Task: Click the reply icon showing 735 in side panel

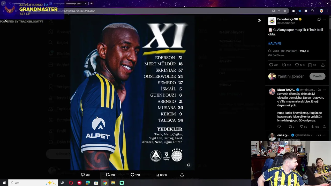Action: click(271, 65)
